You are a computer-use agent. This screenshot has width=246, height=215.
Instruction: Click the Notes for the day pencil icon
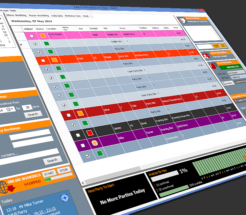click(x=182, y=20)
